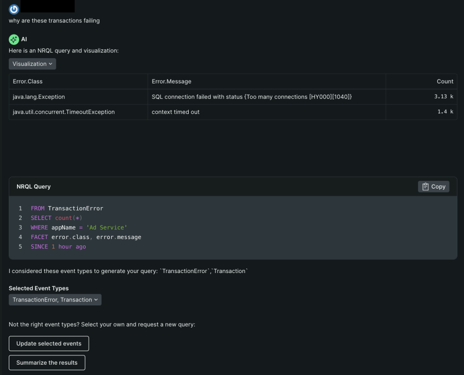
Task: Click the Summarize the results button
Action: (47, 363)
